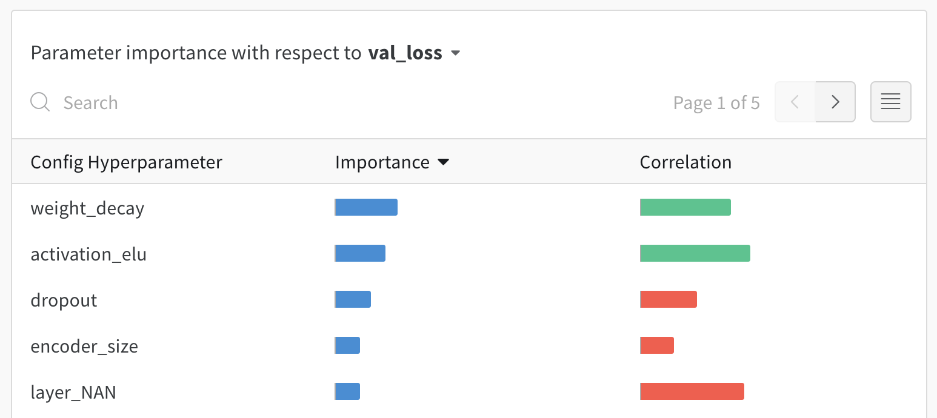Click weight_decay's green correlation bar
The width and height of the screenshot is (937, 418).
[685, 207]
